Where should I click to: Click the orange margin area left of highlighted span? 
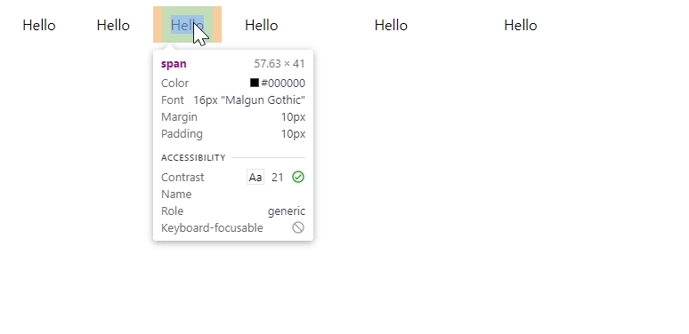click(158, 25)
